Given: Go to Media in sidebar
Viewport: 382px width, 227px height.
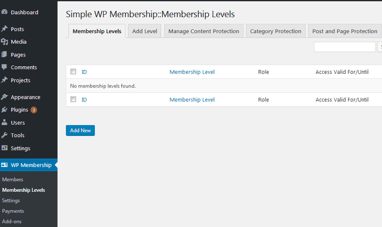Looking at the screenshot, I should (x=18, y=42).
